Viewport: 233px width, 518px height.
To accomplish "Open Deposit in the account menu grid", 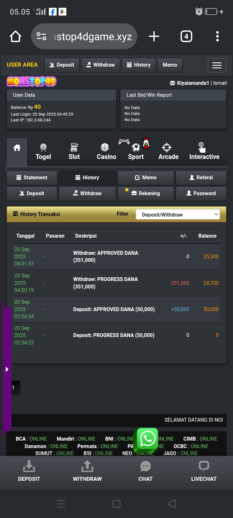I will pos(32,194).
